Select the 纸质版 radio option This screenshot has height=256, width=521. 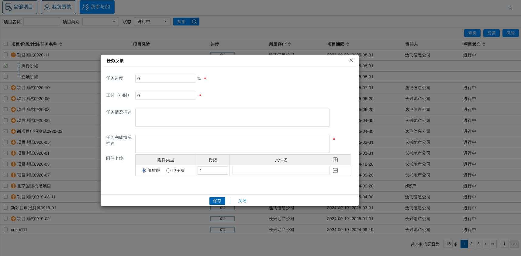point(144,170)
